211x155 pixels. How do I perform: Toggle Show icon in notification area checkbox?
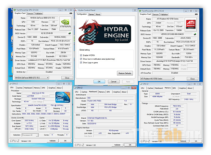(x=81, y=59)
